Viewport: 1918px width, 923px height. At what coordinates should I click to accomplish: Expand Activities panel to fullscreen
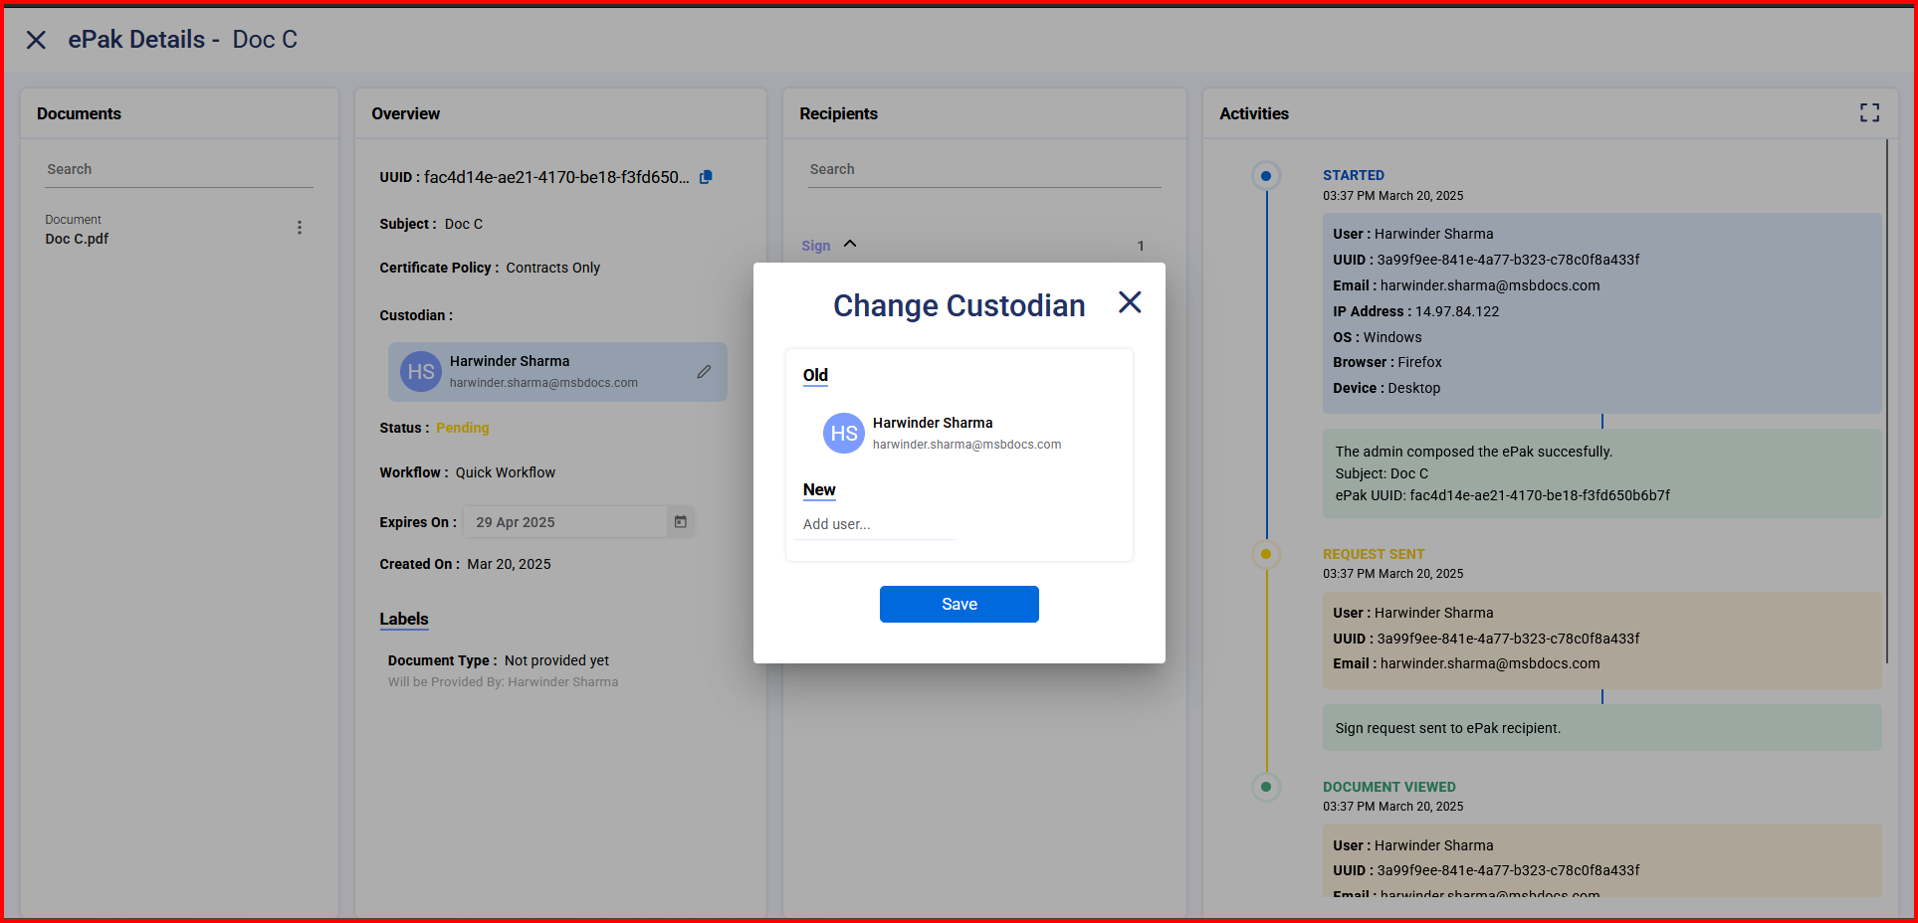(1869, 113)
